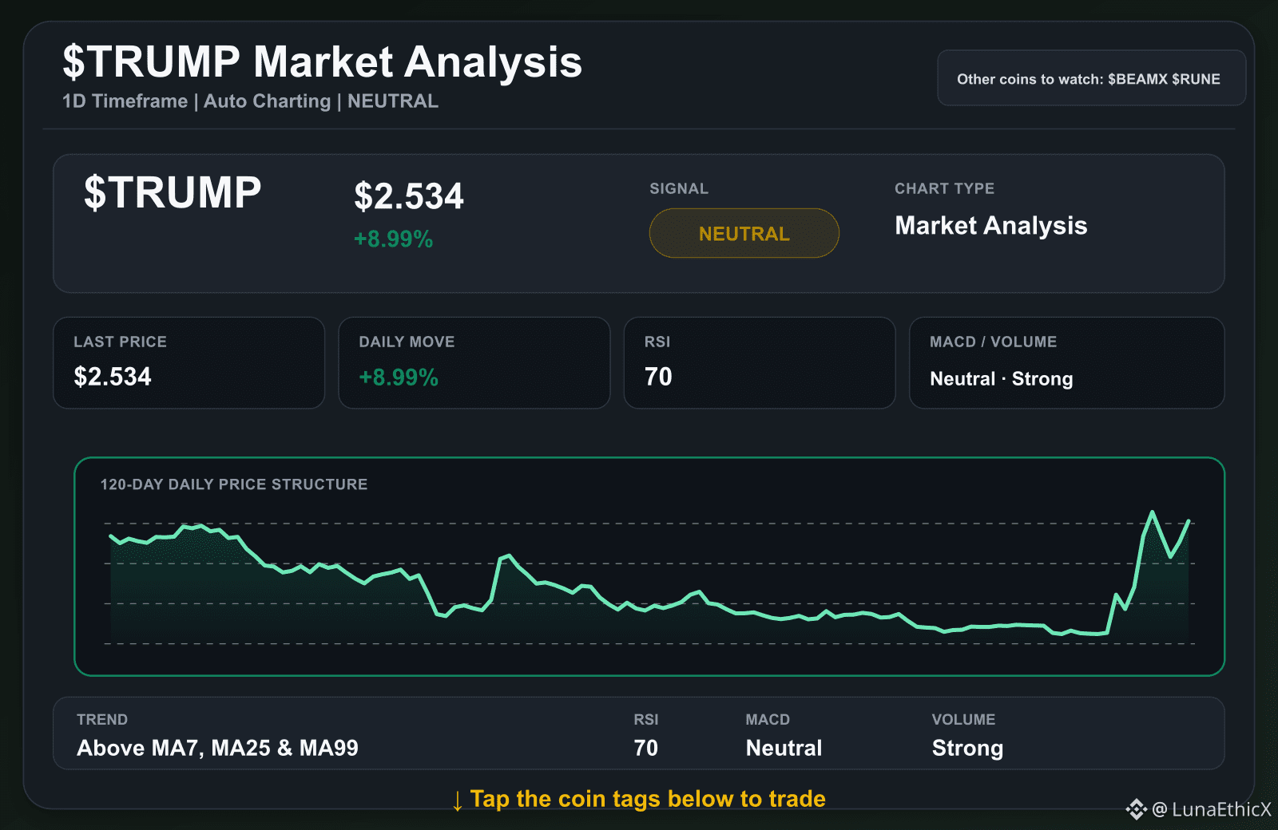Screen dimensions: 1278x830
Task: Click the 'CHART TYPE' label
Action: 944,188
